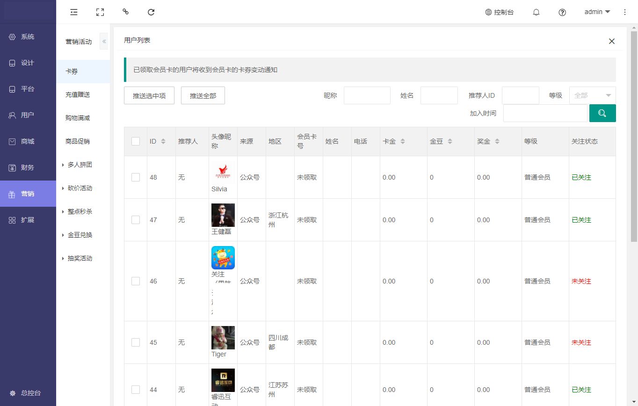Collapse the left sidebar menu icon
The width and height of the screenshot is (638, 406).
(74, 12)
